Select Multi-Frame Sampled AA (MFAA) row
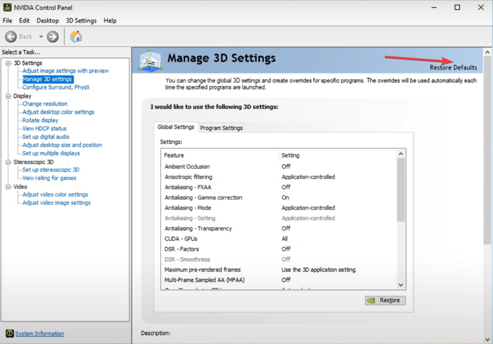The height and width of the screenshot is (344, 493). tap(279, 280)
